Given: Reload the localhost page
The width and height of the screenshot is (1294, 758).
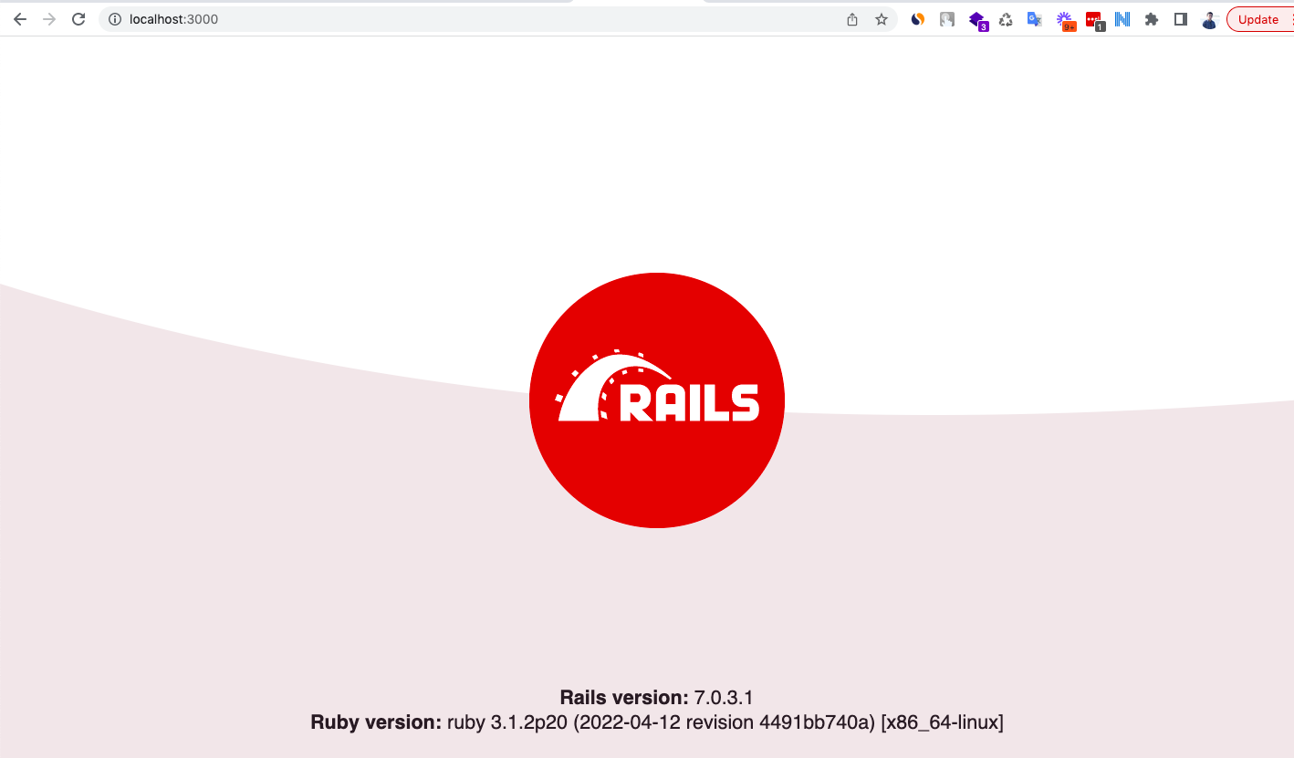Looking at the screenshot, I should pos(78,19).
